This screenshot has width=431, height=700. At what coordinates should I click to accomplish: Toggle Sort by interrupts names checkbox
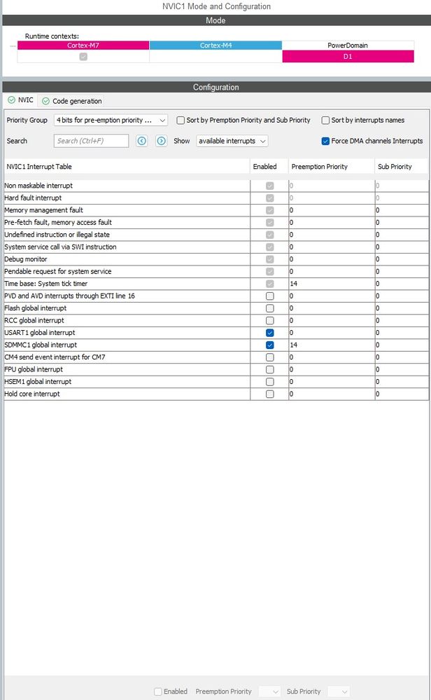pyautogui.click(x=325, y=121)
